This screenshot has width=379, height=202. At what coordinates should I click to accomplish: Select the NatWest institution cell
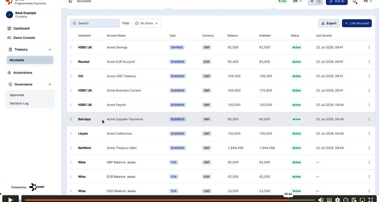85,148
